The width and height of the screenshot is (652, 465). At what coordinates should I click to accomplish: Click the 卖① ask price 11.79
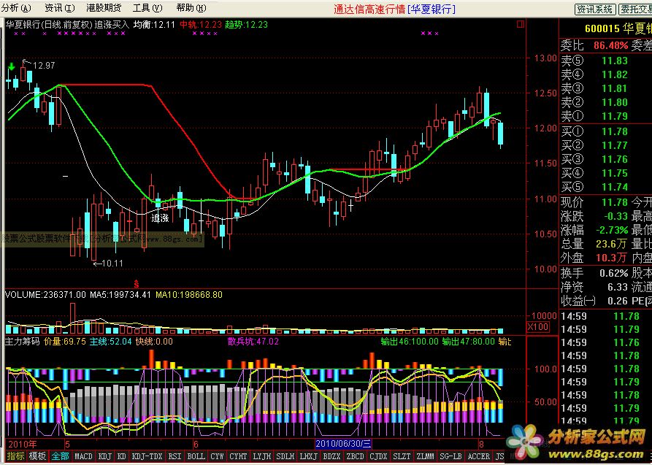click(615, 116)
